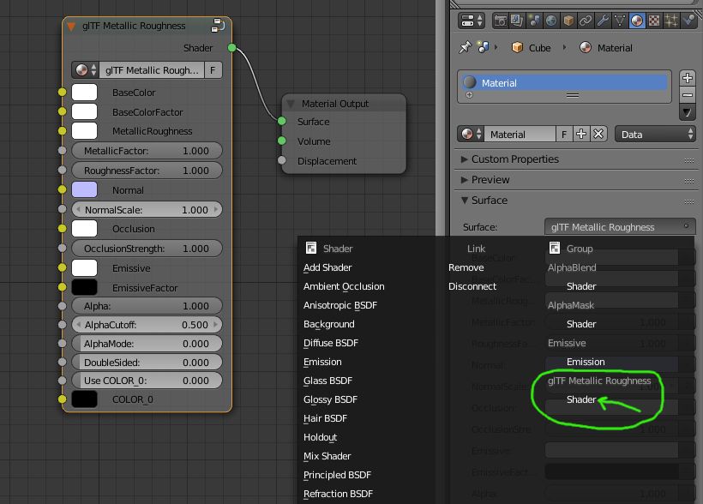Viewport: 703px width, 504px height.
Task: Collapse the Material Output node
Action: click(x=291, y=104)
